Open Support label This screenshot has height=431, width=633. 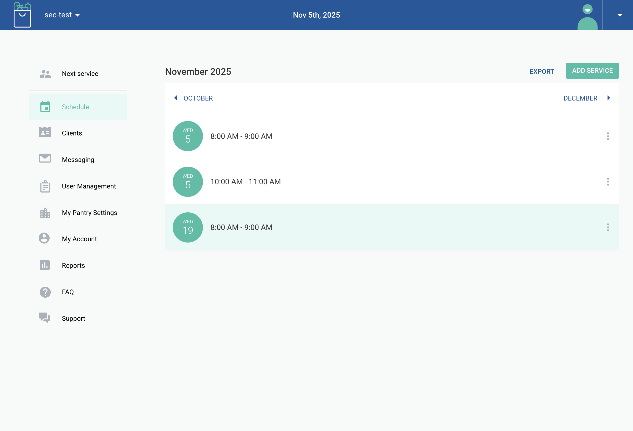pos(73,318)
